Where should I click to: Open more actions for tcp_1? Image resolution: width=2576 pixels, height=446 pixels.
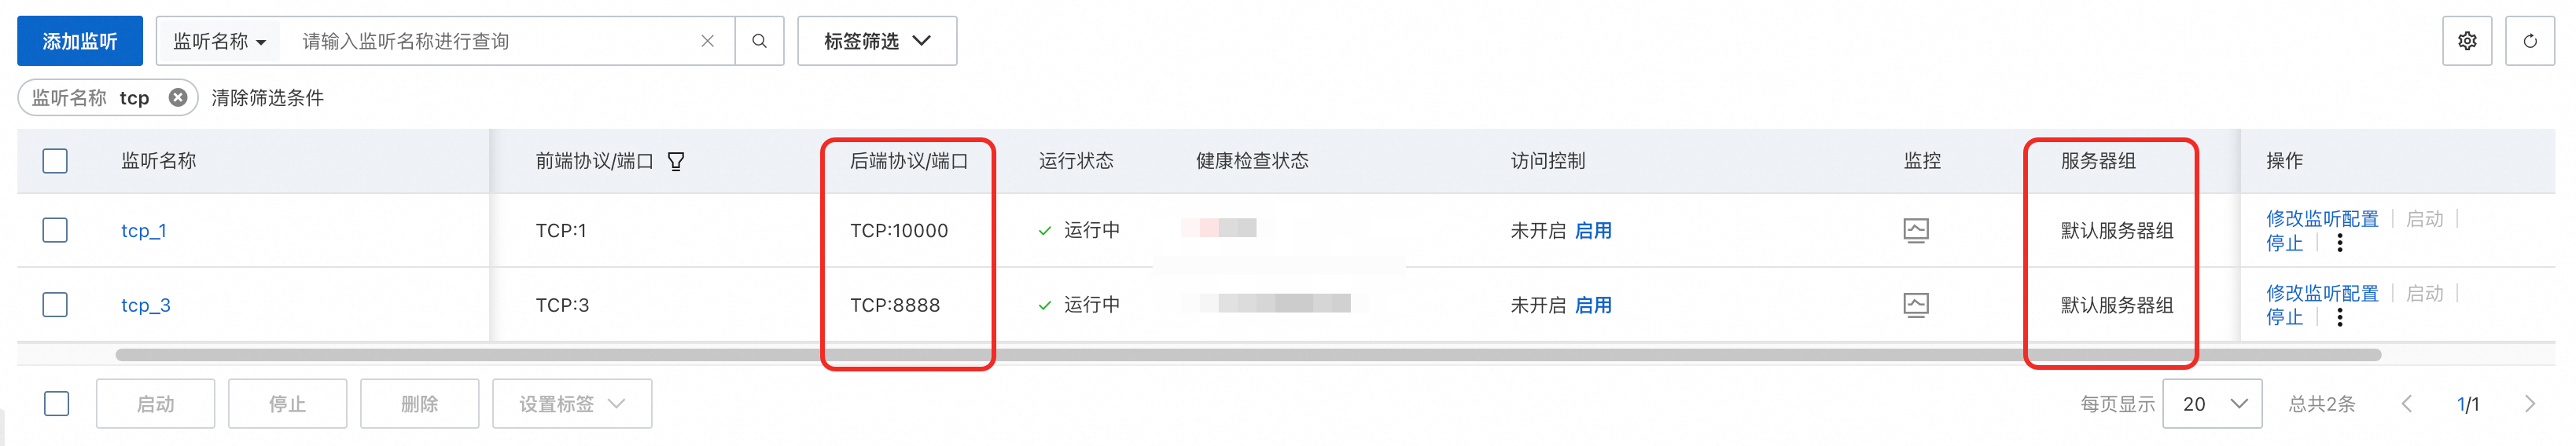click(x=2339, y=243)
